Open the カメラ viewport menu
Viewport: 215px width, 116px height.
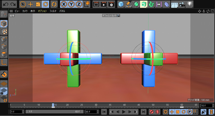coord(25,11)
